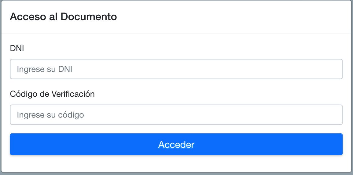Click the Código de Verificación label
The height and width of the screenshot is (175, 353).
point(52,94)
